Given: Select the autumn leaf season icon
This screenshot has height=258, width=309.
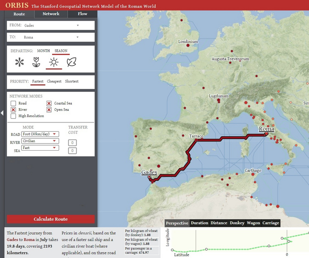Looking at the screenshot, I should (72, 62).
